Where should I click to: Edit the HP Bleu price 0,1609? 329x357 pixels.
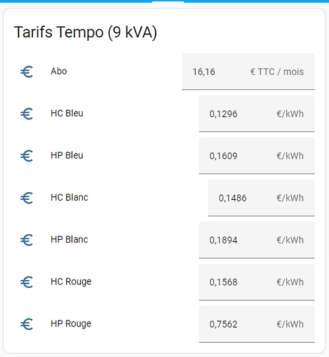257,156
